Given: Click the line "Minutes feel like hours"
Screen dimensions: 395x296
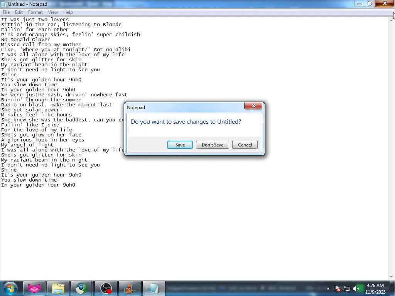Looking at the screenshot, I should coord(37,115).
